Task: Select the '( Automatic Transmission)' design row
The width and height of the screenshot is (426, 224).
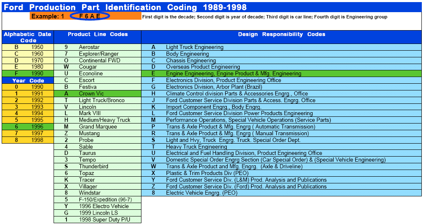Action: 282,127
